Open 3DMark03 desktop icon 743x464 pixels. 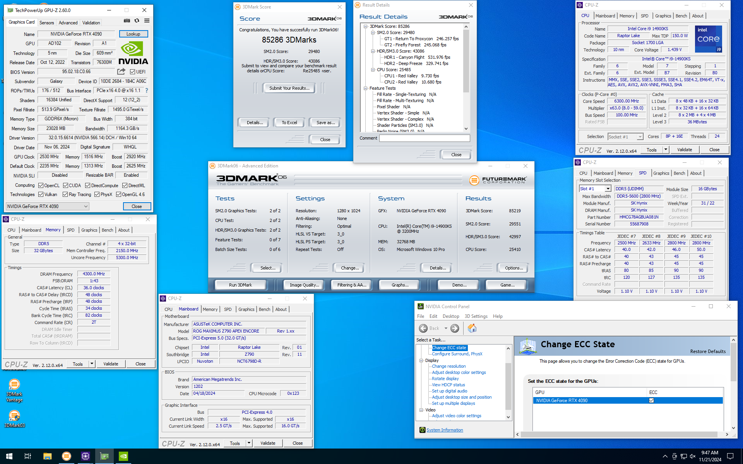[x=14, y=419]
